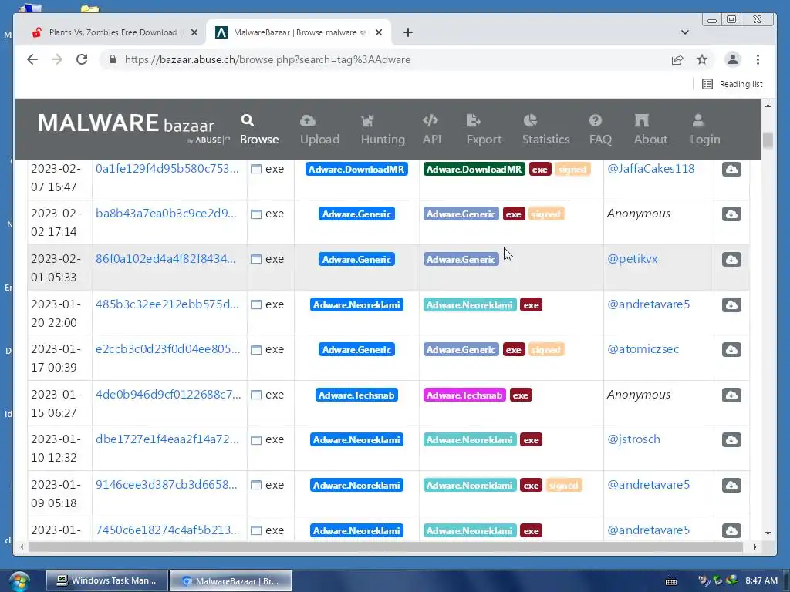Open the Reading list panel
The width and height of the screenshot is (790, 592).
732,84
